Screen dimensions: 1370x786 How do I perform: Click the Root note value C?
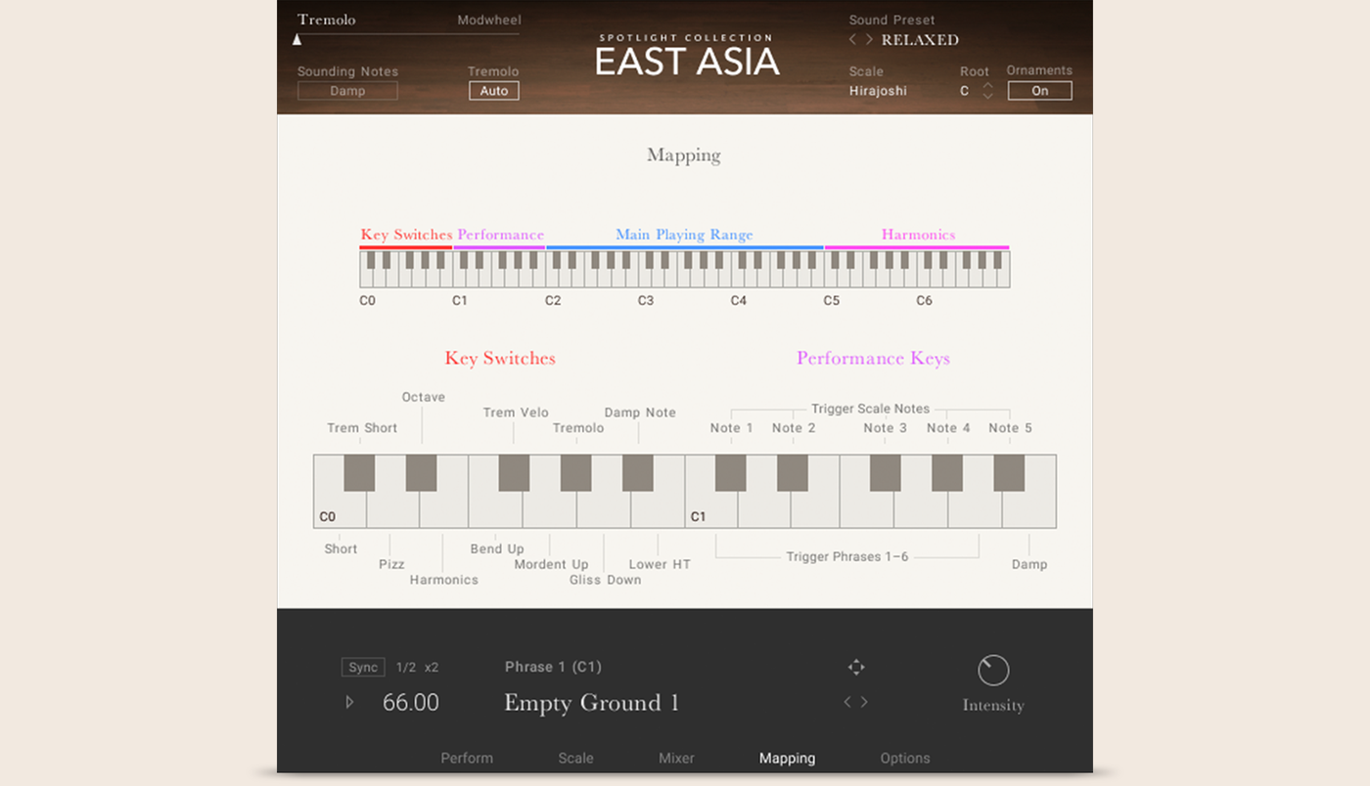[x=965, y=91]
